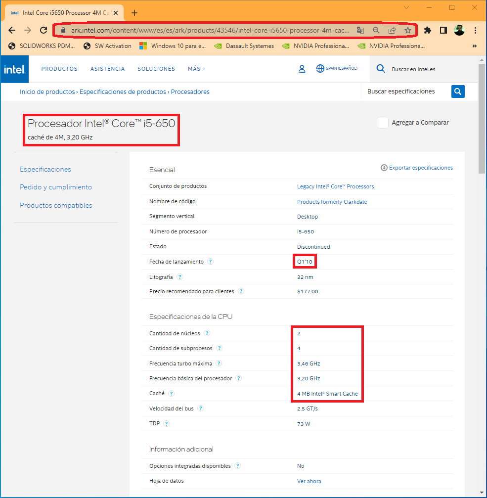Image resolution: width=487 pixels, height=498 pixels.
Task: Show help for TDP
Action: (x=166, y=424)
